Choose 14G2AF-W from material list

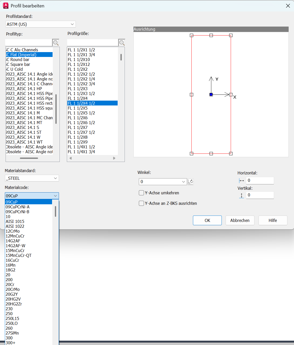(x=29, y=246)
